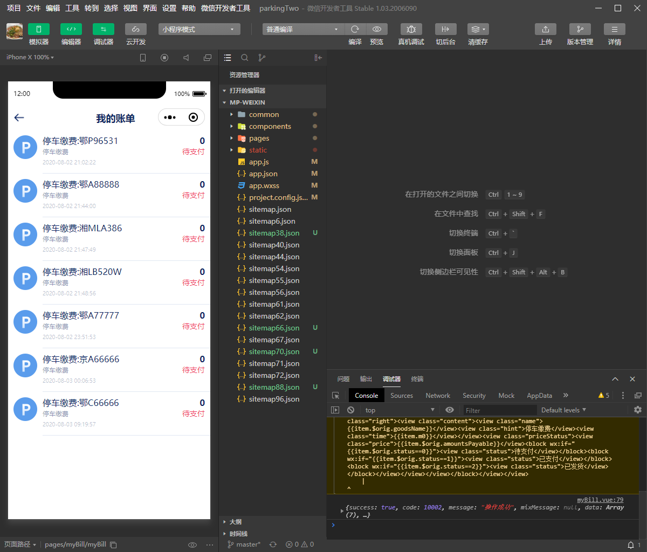Open the iPhone X 100% device dropdown
Screen dimensions: 647x552
point(30,57)
